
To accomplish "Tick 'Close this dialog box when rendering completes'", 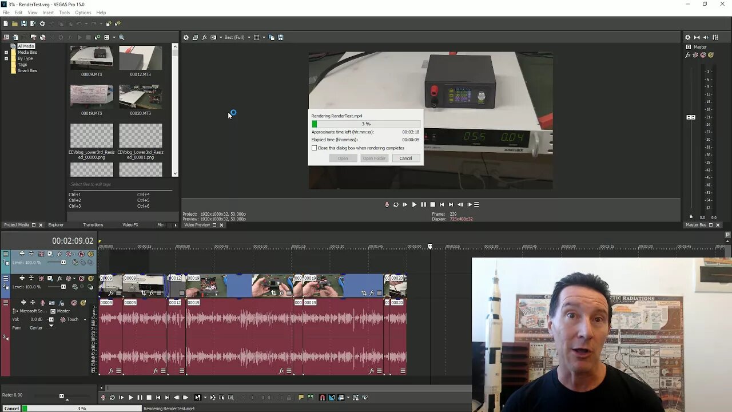I will pos(314,148).
